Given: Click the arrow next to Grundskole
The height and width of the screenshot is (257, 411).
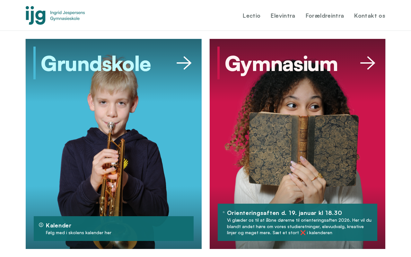Looking at the screenshot, I should click(184, 63).
